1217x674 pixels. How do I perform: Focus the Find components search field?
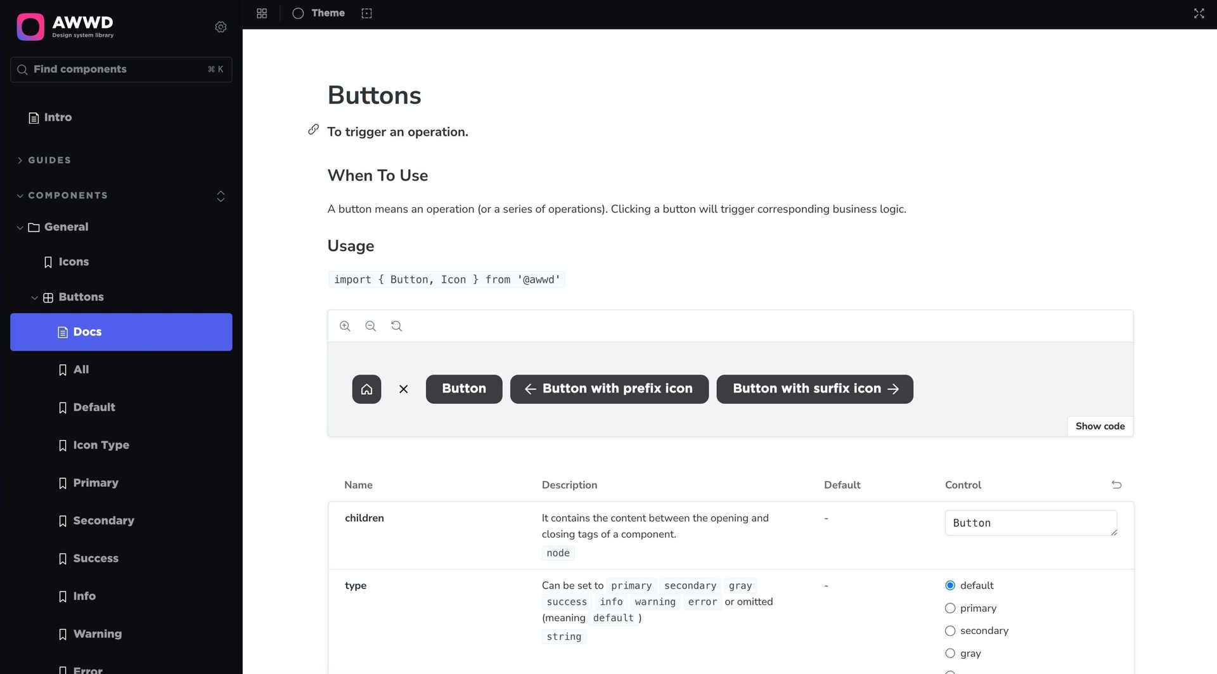point(120,69)
